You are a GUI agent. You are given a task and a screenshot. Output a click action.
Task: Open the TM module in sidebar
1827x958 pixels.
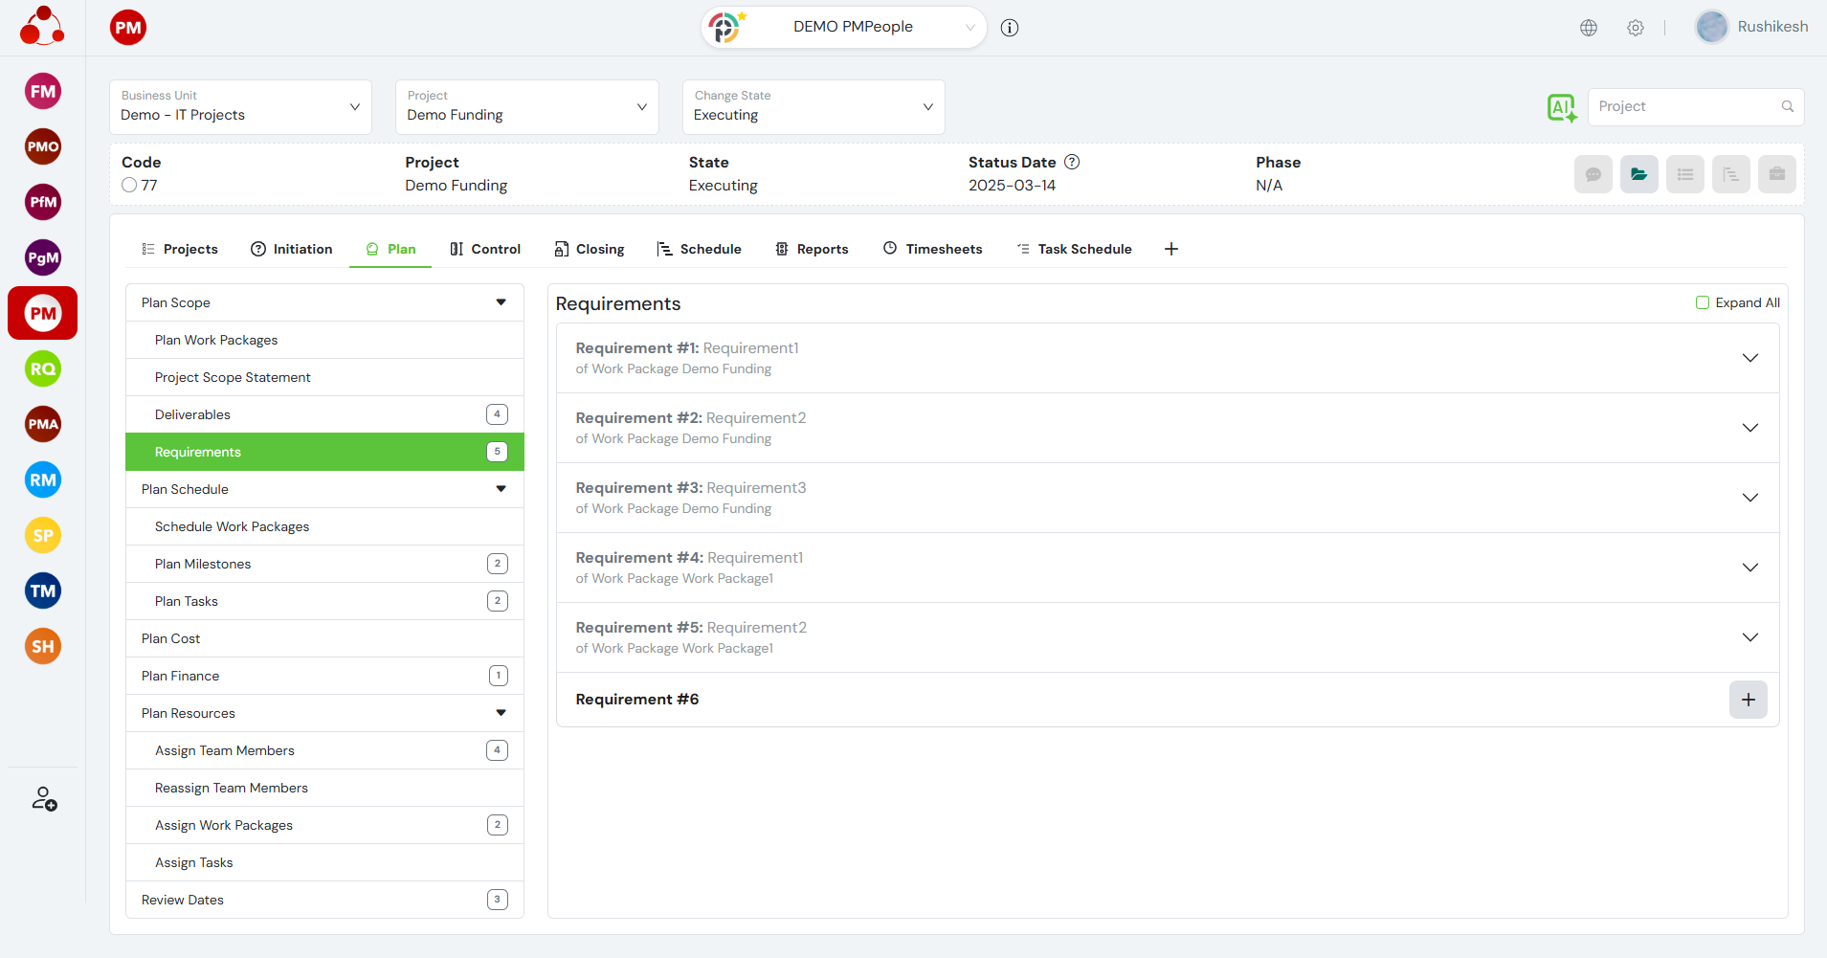coord(43,591)
